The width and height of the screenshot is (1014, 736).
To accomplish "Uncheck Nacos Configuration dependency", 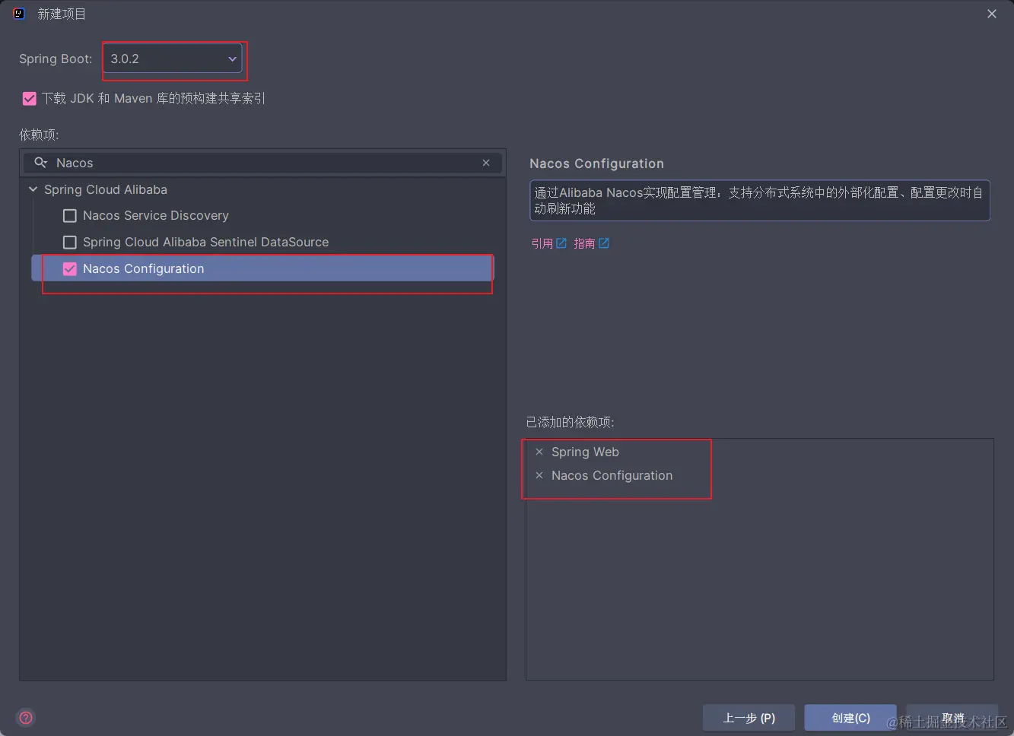I will point(70,269).
